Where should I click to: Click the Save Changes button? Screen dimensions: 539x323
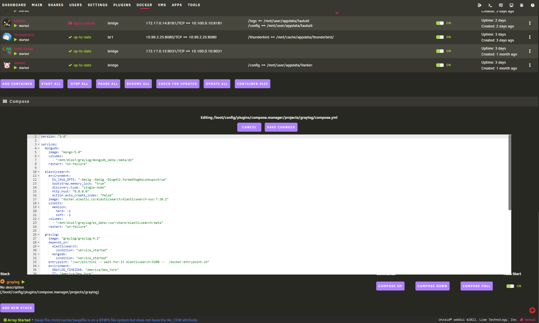pos(281,127)
